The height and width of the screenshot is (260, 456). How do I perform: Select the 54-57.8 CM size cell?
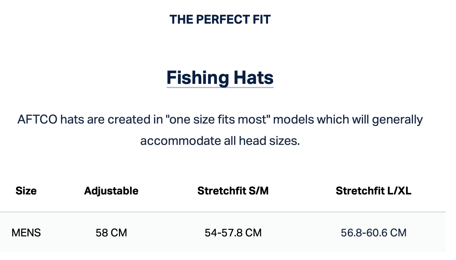pyautogui.click(x=233, y=233)
